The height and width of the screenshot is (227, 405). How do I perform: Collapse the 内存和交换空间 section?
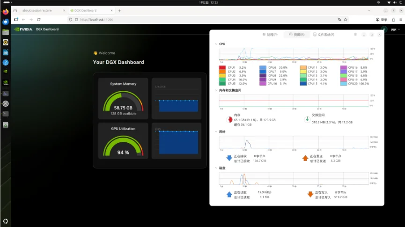point(216,90)
